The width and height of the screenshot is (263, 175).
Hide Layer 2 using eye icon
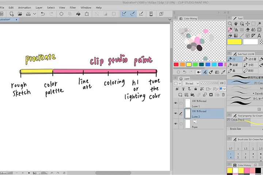coord(176,113)
